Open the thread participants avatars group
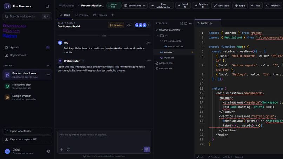The height and width of the screenshot is (159, 283). tap(142, 25)
